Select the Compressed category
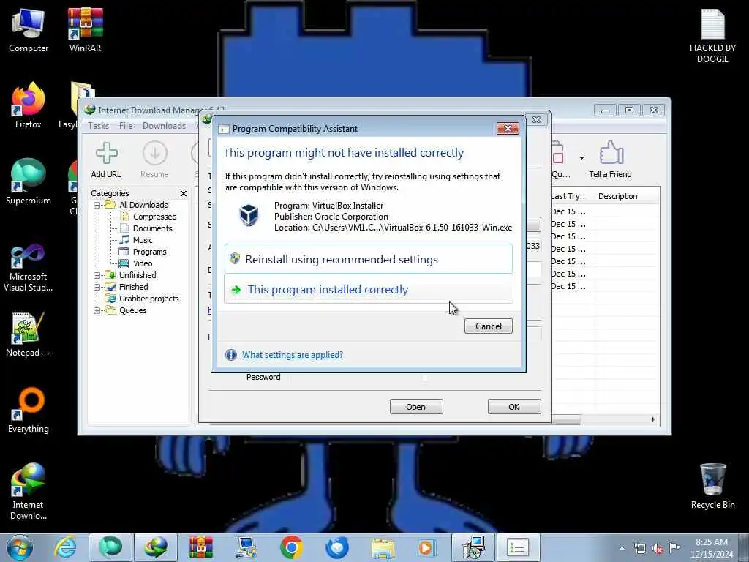This screenshot has width=749, height=562. click(148, 217)
